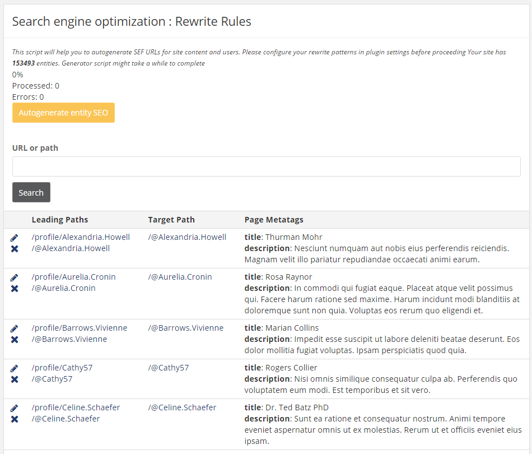Focus the URL or path input field
The image size is (532, 454).
click(x=267, y=166)
